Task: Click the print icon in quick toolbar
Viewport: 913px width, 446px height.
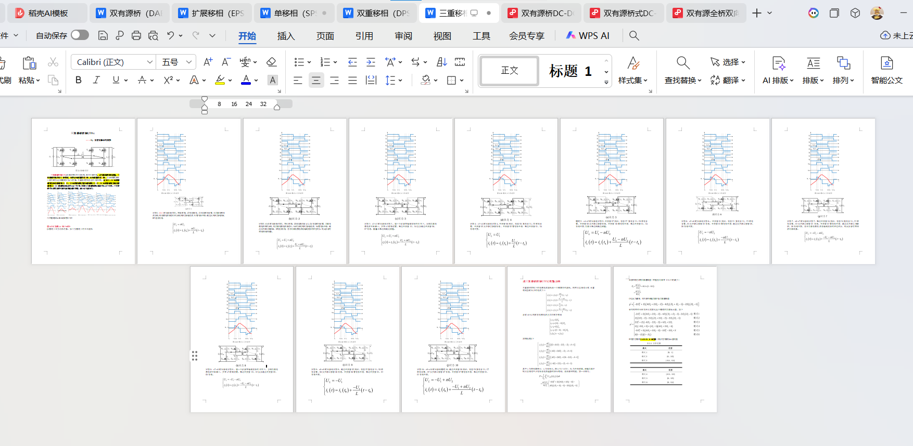Action: (x=136, y=35)
